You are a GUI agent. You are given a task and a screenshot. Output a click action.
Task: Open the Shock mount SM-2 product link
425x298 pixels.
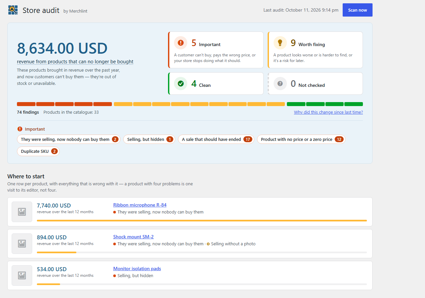[133, 237]
